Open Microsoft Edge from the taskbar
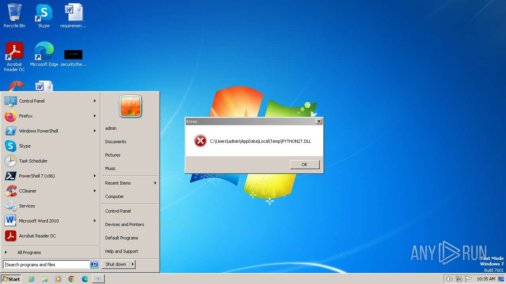 pos(85,279)
